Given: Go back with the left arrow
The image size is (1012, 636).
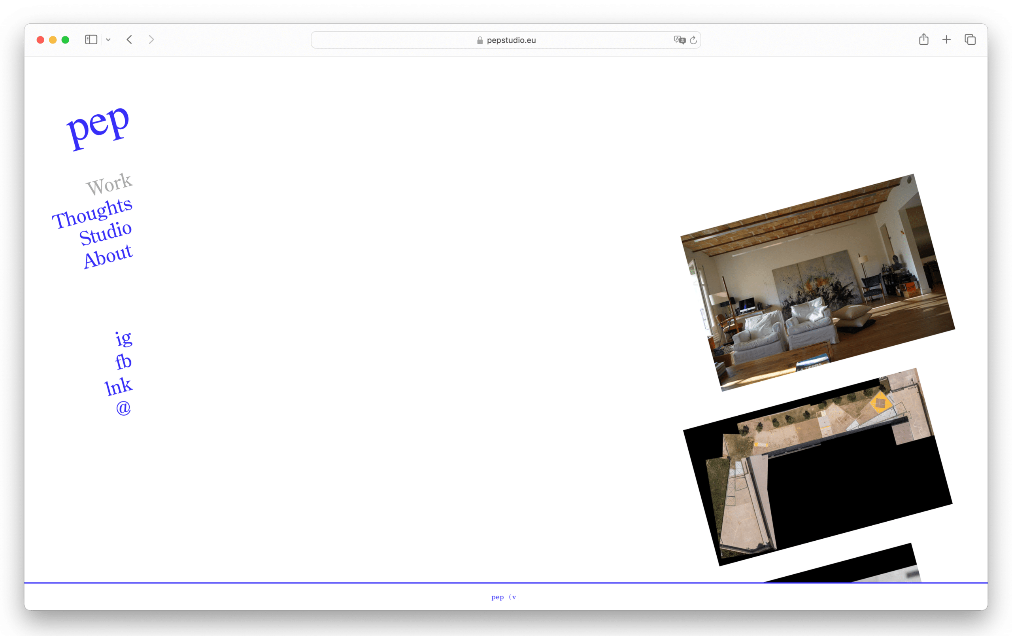Looking at the screenshot, I should [x=129, y=40].
